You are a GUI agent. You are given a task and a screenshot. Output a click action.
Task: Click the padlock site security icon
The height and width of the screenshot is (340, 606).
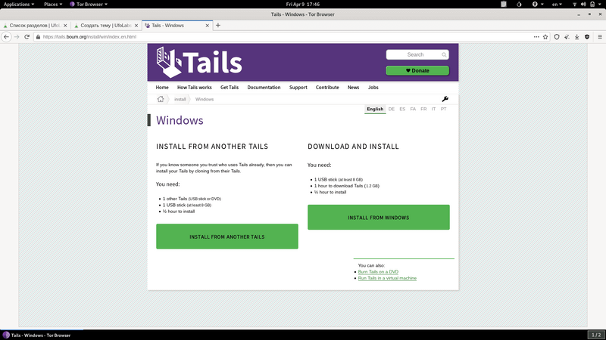[38, 37]
